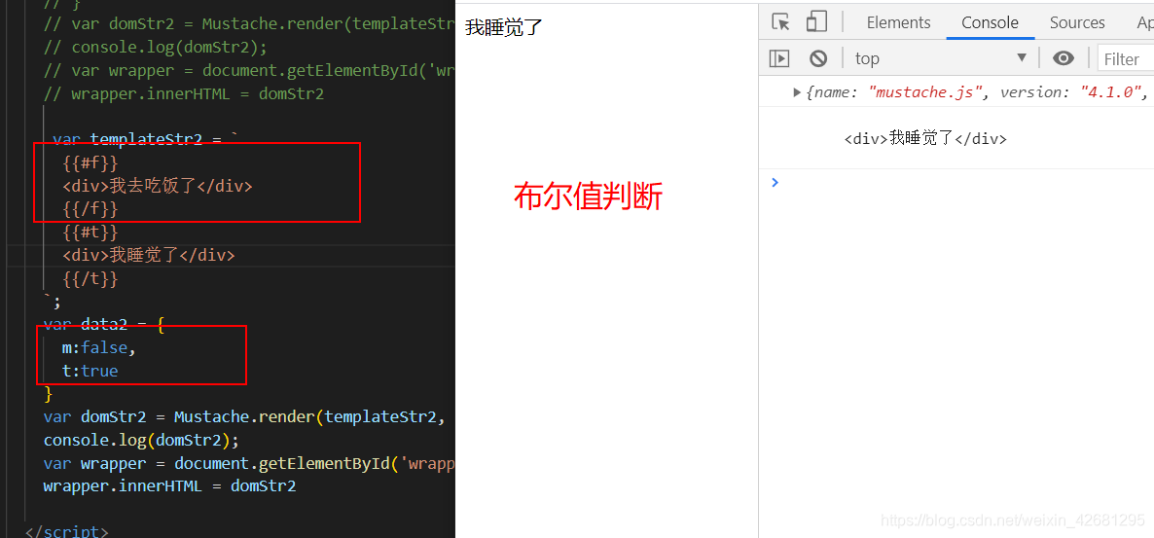The height and width of the screenshot is (538, 1154).
Task: Click the code line {{/t}}
Action: tap(90, 279)
